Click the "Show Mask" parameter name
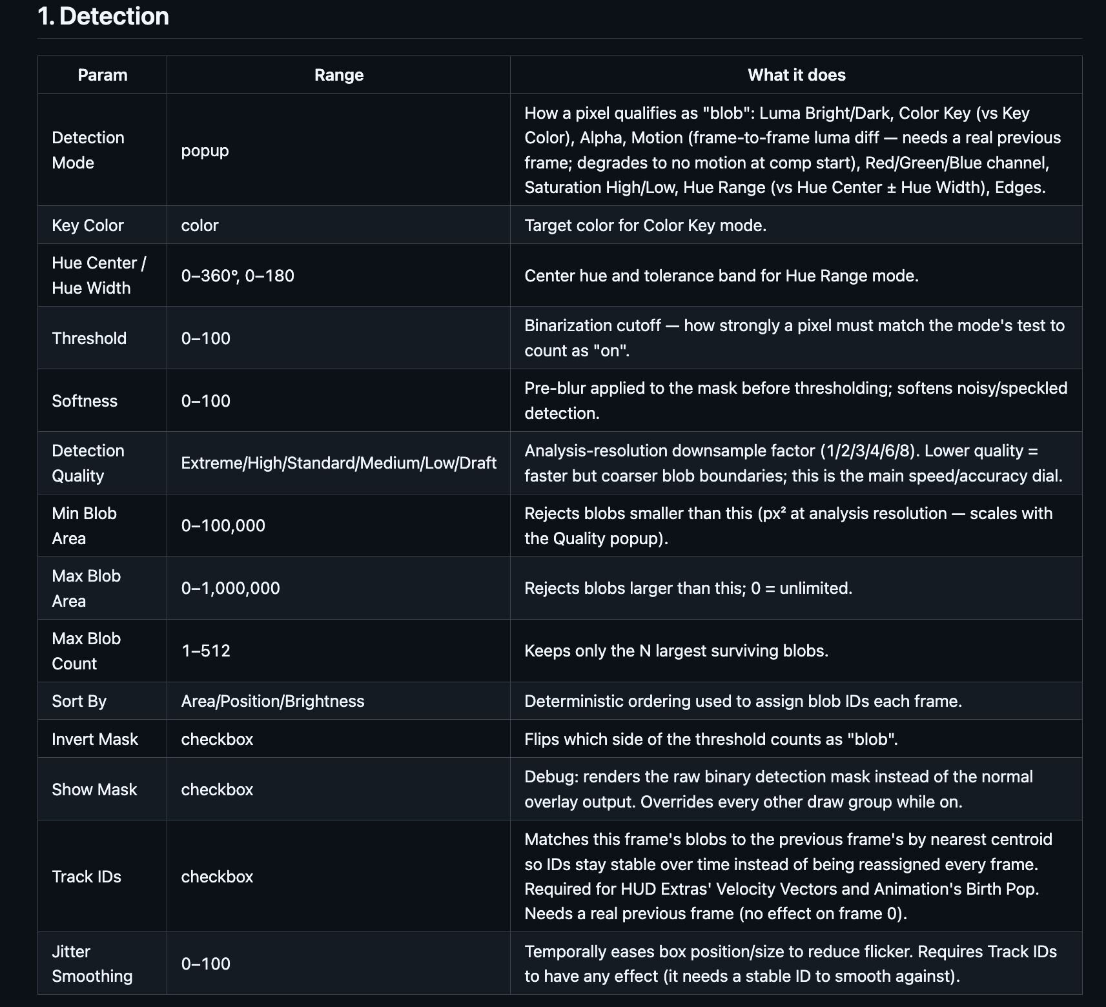The image size is (1106, 1007). tap(94, 789)
